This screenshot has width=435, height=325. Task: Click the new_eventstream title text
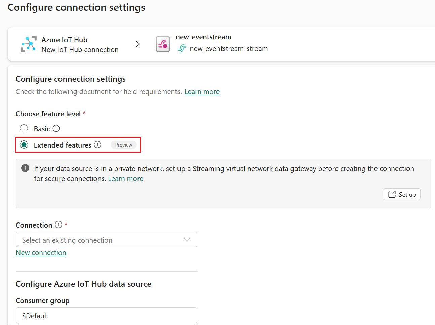[x=203, y=37]
